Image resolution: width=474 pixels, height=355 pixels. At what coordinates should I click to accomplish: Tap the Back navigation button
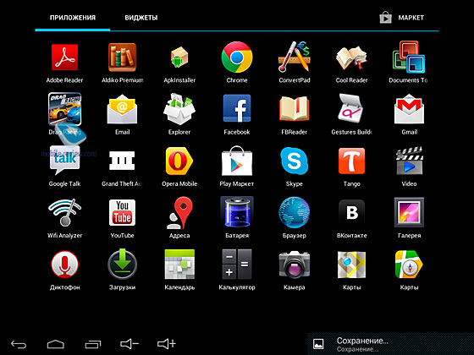[19, 344]
